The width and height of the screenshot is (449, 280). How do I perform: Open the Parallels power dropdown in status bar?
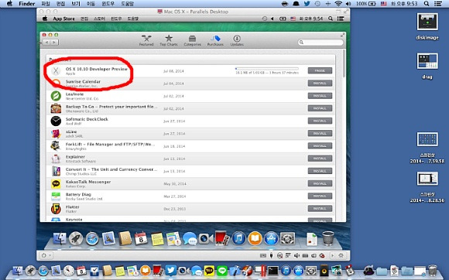pyautogui.click(x=46, y=255)
